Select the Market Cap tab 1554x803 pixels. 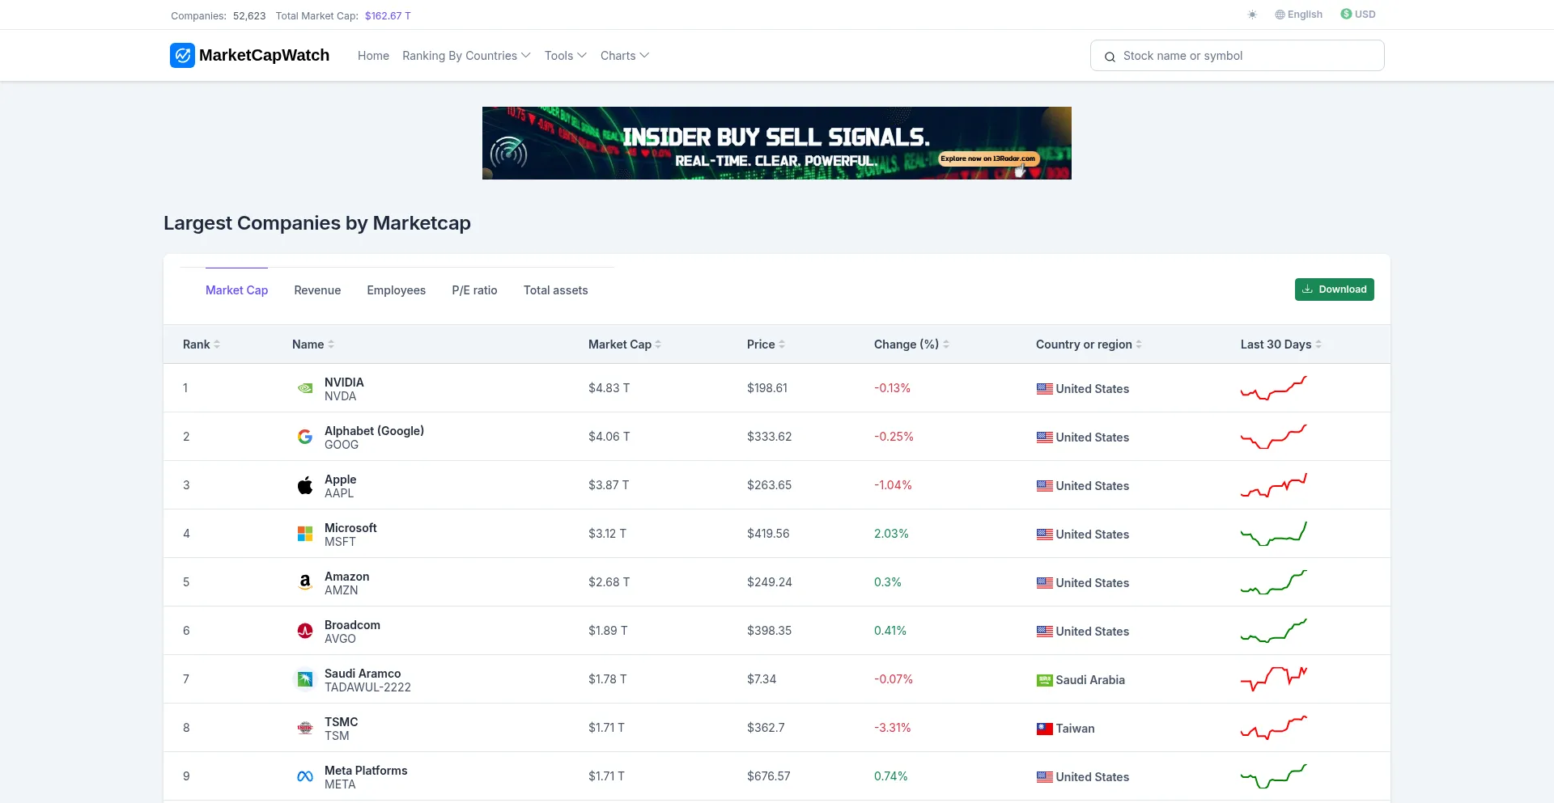click(x=236, y=290)
